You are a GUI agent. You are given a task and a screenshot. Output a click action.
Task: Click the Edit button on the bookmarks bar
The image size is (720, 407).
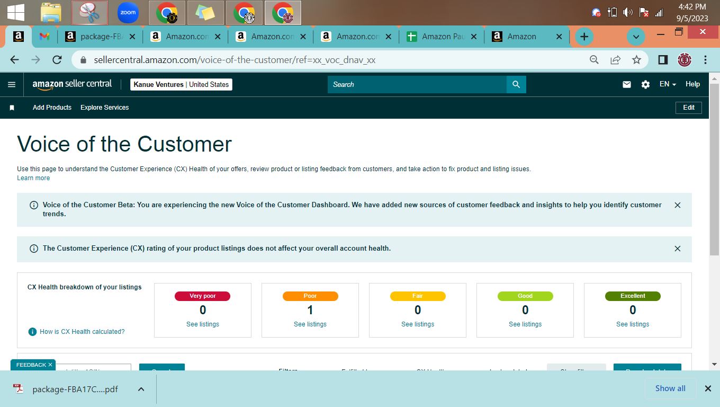[689, 108]
